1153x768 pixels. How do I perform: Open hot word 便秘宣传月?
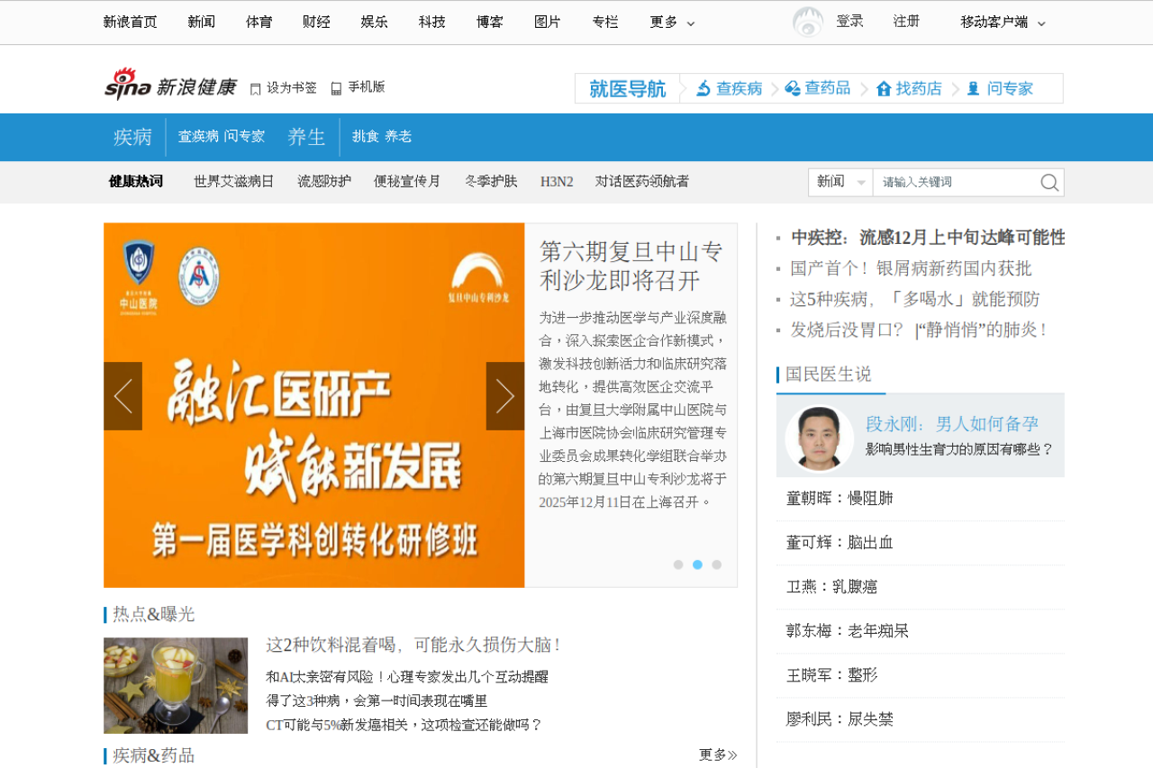pyautogui.click(x=408, y=182)
